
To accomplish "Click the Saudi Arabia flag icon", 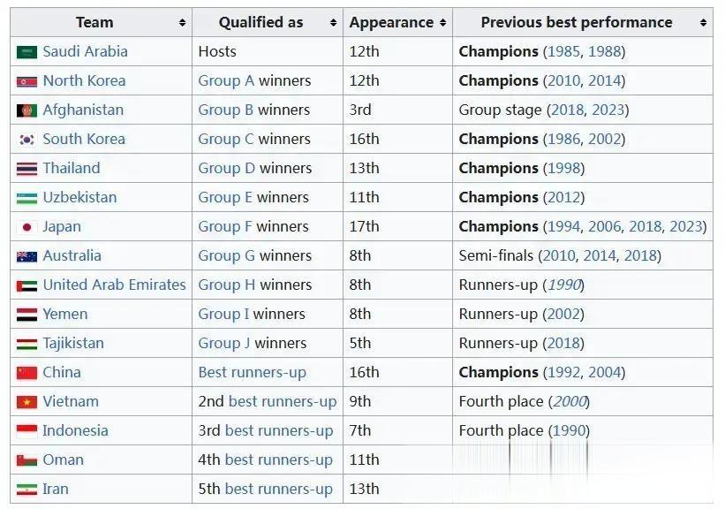I will (x=26, y=52).
